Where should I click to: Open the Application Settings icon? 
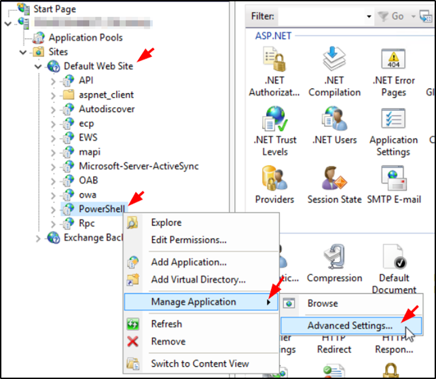pyautogui.click(x=393, y=121)
